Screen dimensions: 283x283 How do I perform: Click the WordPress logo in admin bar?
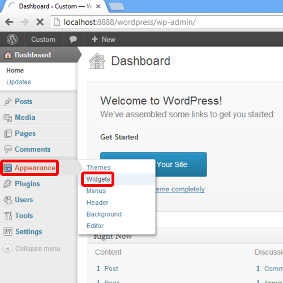pyautogui.click(x=12, y=39)
